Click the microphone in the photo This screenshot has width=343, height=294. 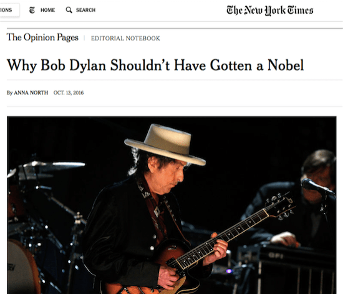[317, 187]
